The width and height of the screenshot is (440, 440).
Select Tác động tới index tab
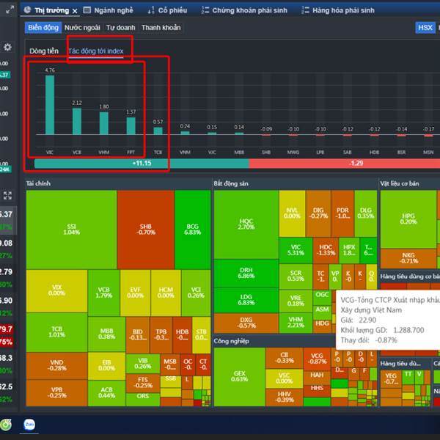coord(96,51)
